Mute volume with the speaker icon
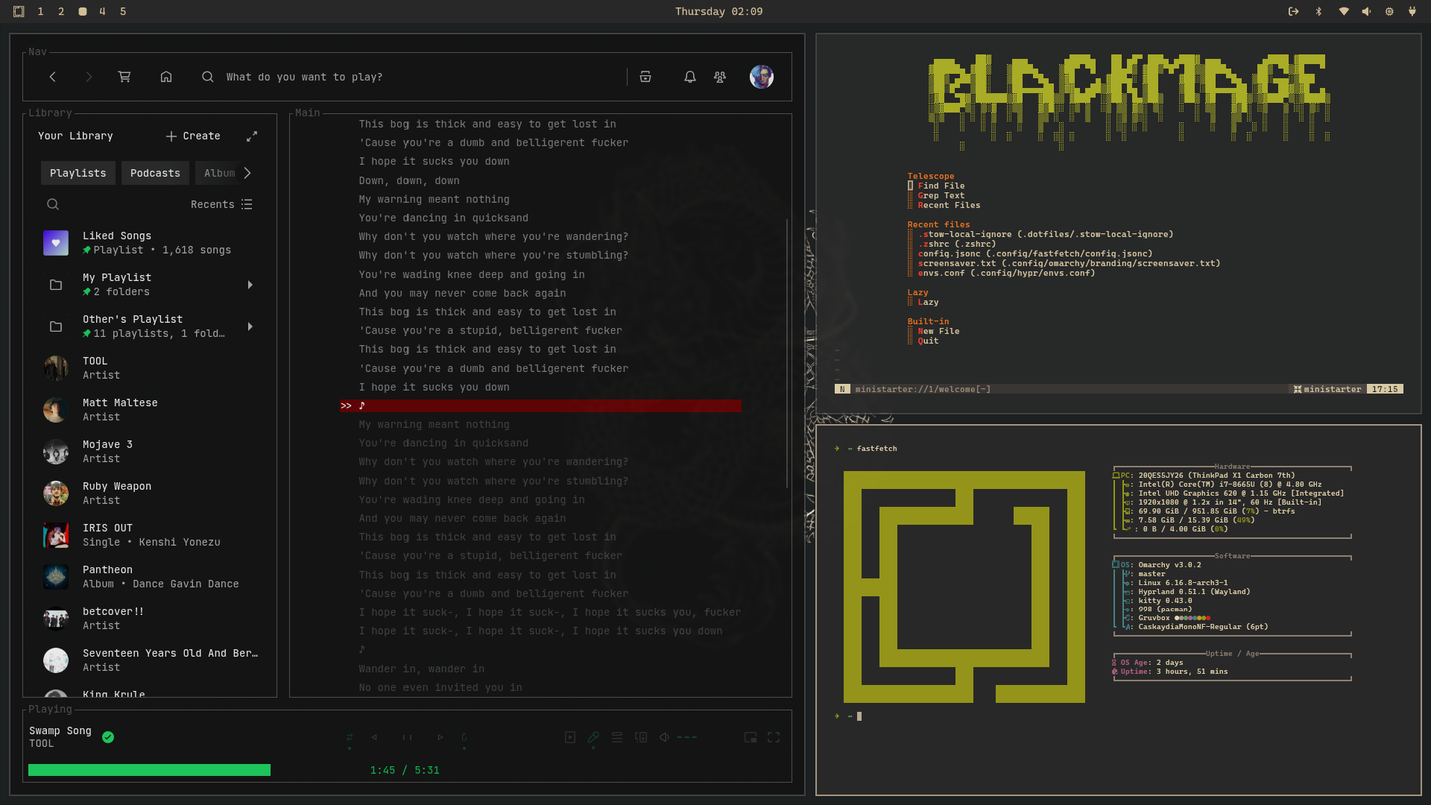Screen dimensions: 1431x805 (x=664, y=737)
